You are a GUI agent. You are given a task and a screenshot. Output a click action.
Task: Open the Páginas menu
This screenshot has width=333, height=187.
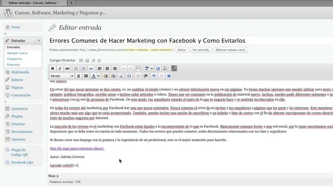[17, 87]
